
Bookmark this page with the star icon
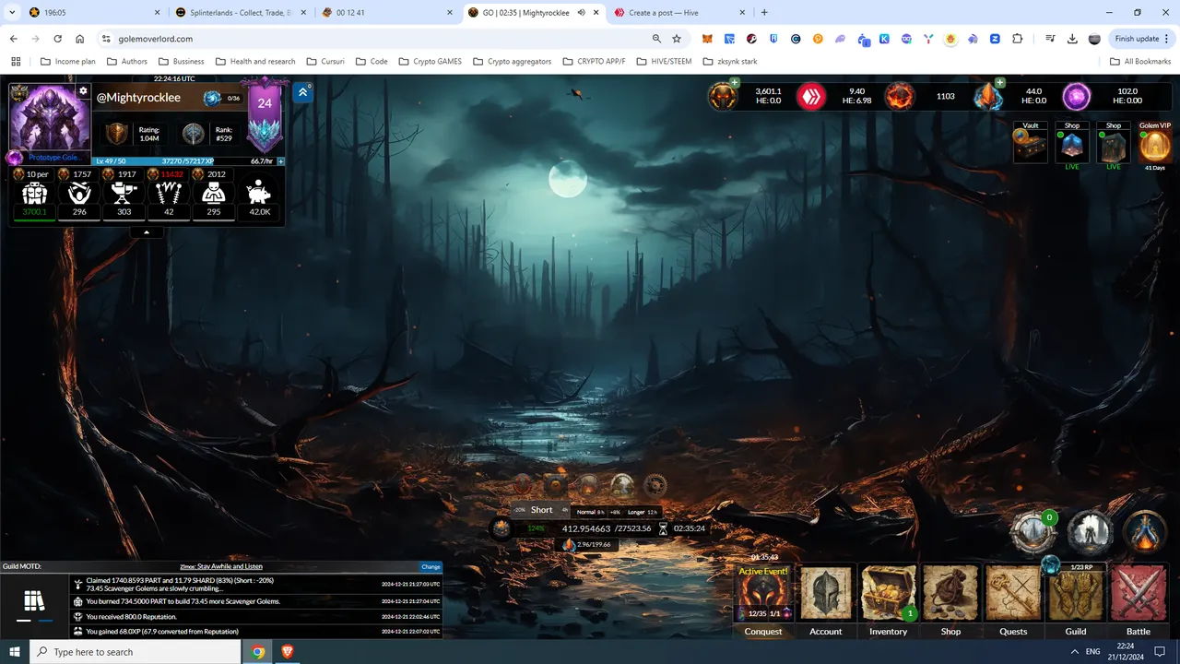(x=677, y=39)
